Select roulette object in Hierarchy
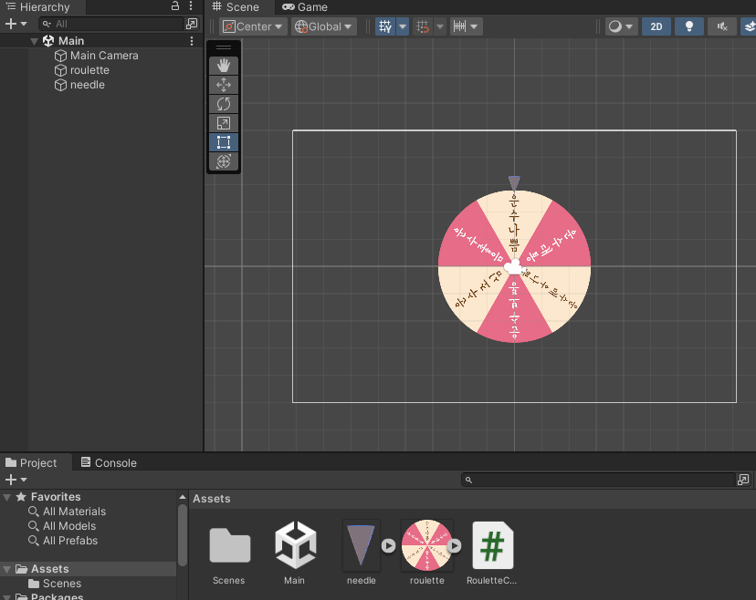 click(89, 70)
